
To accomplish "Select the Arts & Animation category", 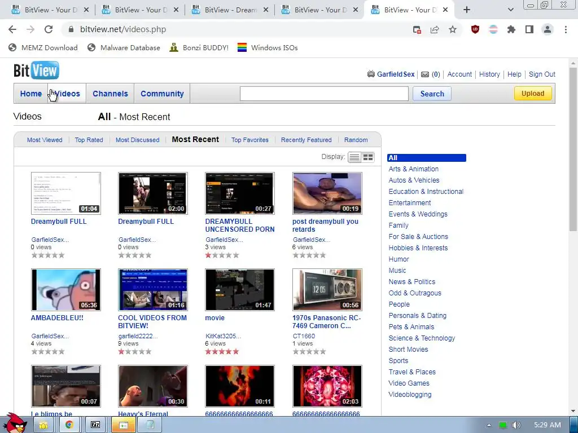I will (414, 169).
